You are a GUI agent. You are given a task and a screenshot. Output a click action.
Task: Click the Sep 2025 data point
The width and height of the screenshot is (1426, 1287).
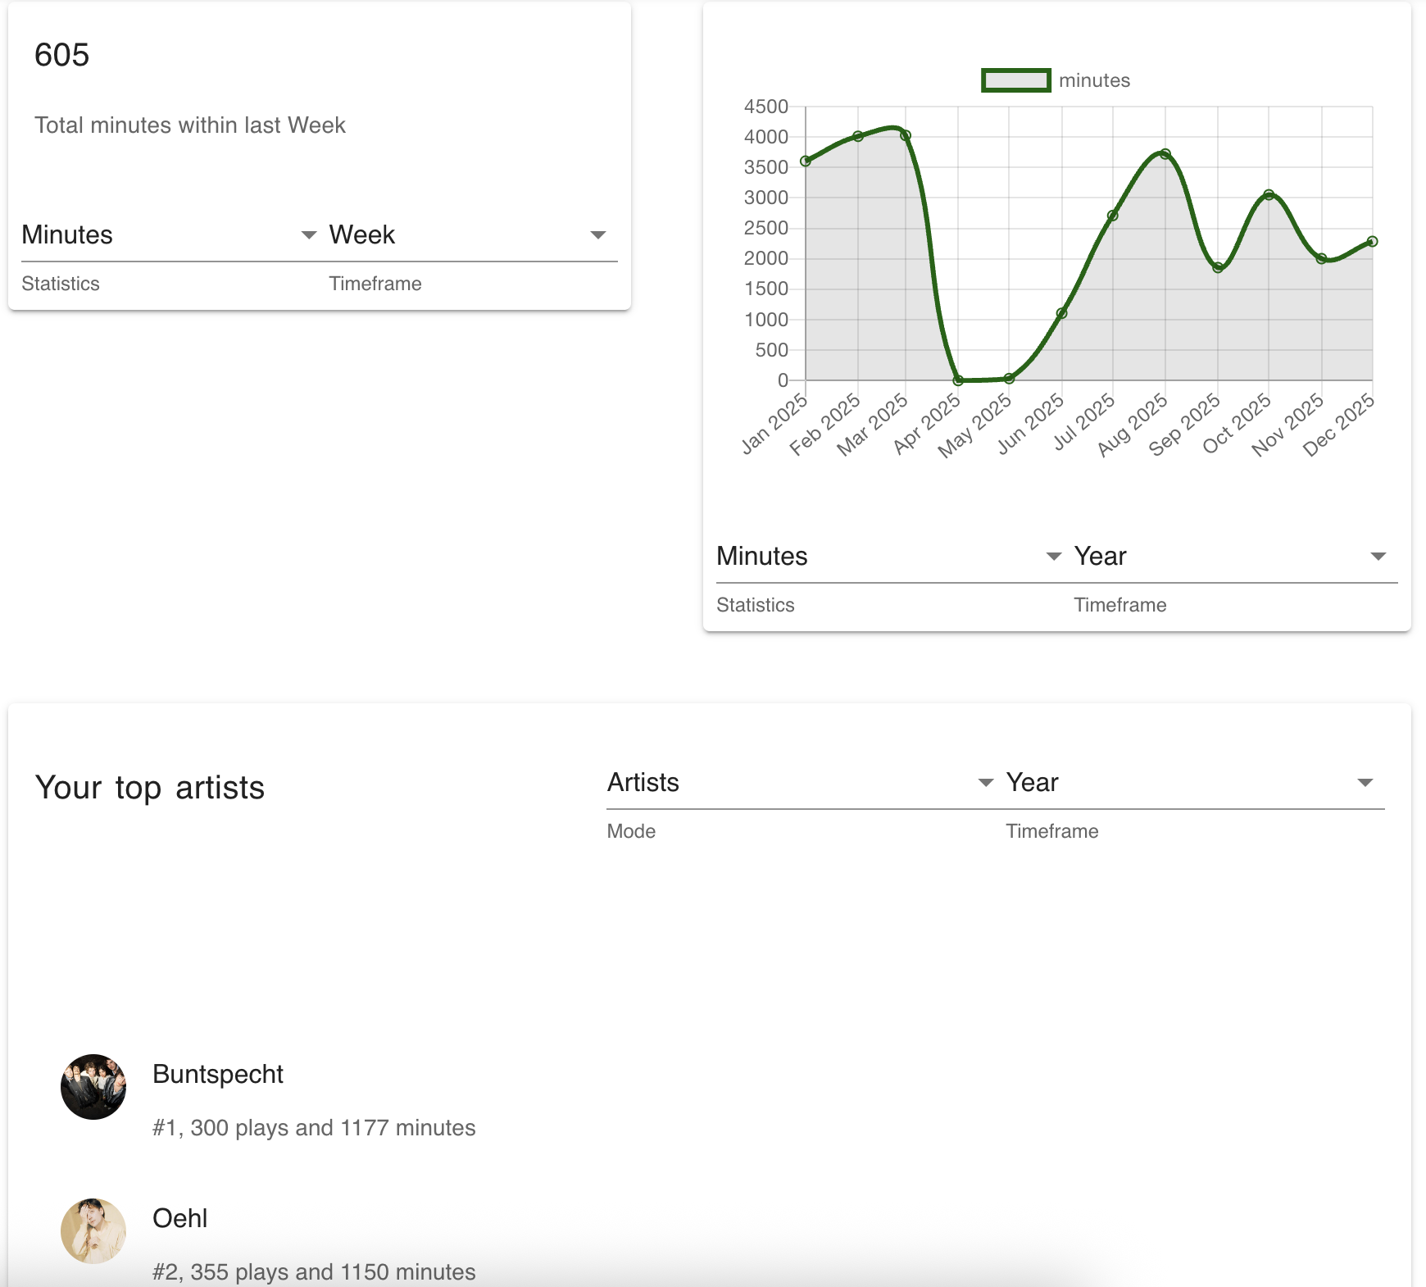[1218, 267]
